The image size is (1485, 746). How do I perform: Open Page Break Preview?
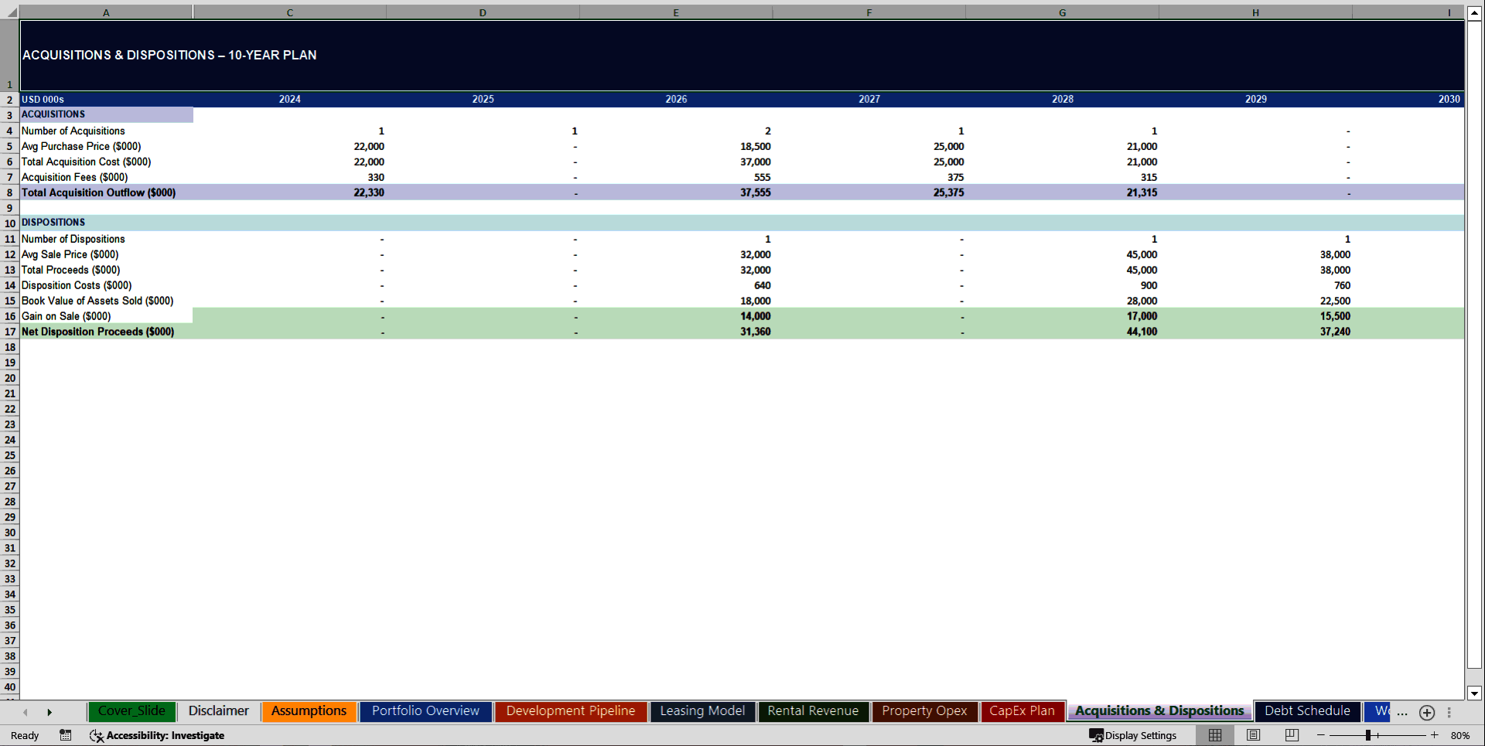pyautogui.click(x=1290, y=735)
